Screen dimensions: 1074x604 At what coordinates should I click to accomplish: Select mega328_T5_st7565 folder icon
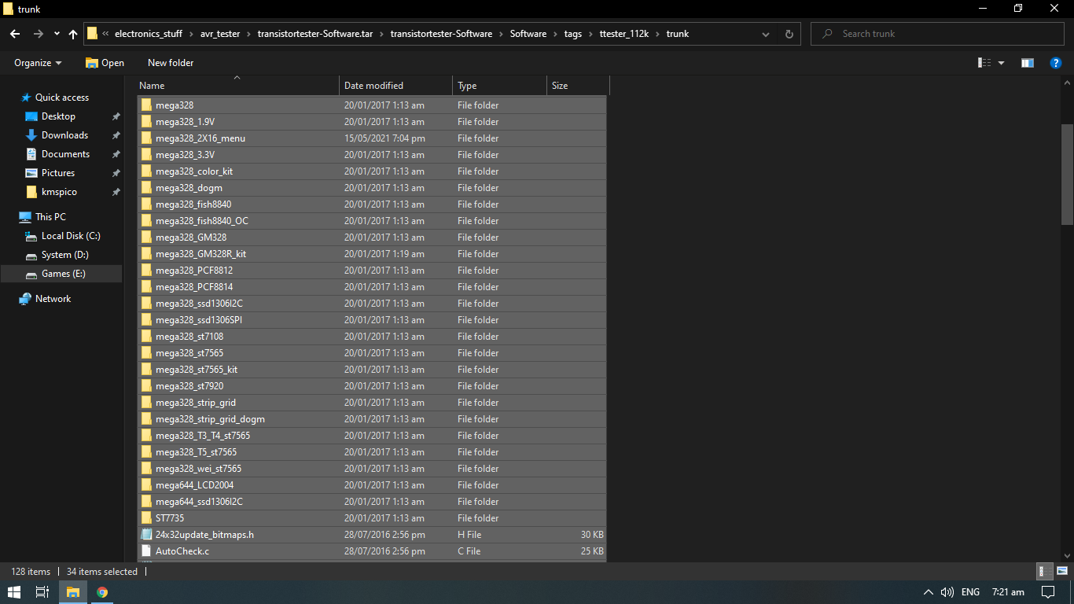point(146,452)
